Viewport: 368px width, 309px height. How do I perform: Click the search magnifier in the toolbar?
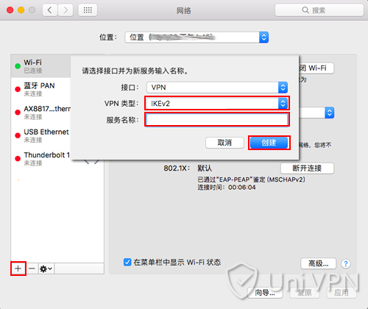pos(305,10)
